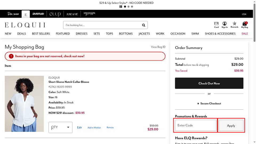Open the blouse product thumbnail

click(x=24, y=104)
